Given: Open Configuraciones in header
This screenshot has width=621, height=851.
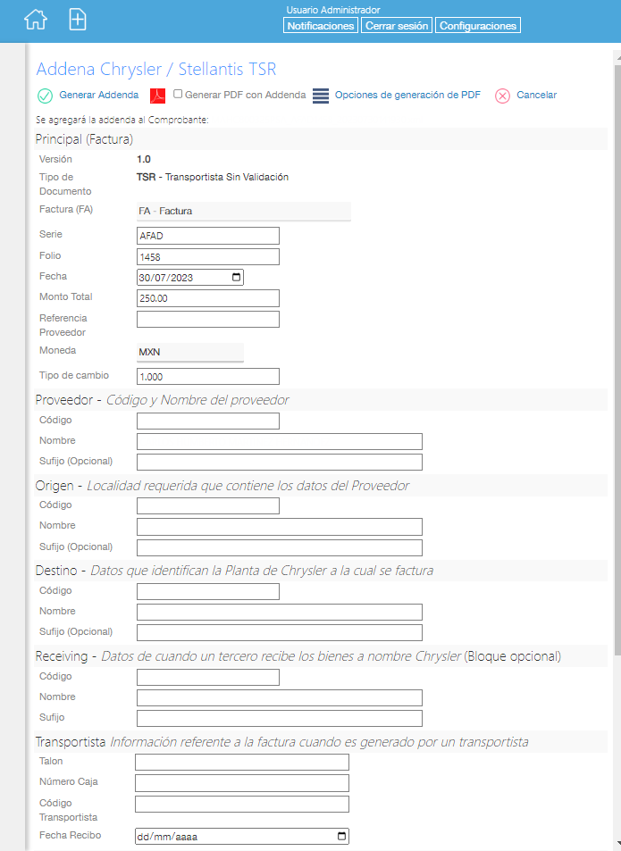Looking at the screenshot, I should [478, 26].
